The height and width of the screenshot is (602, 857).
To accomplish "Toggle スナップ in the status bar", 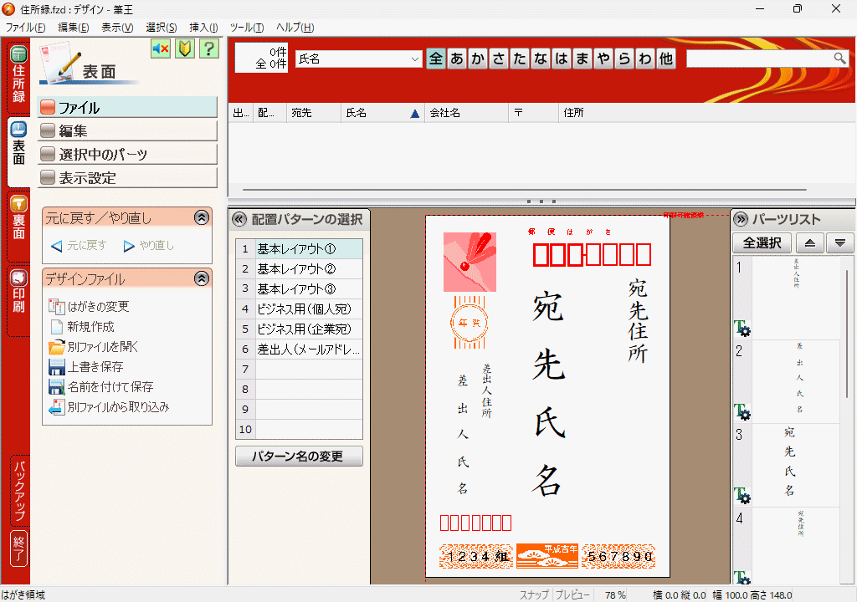I will point(534,594).
